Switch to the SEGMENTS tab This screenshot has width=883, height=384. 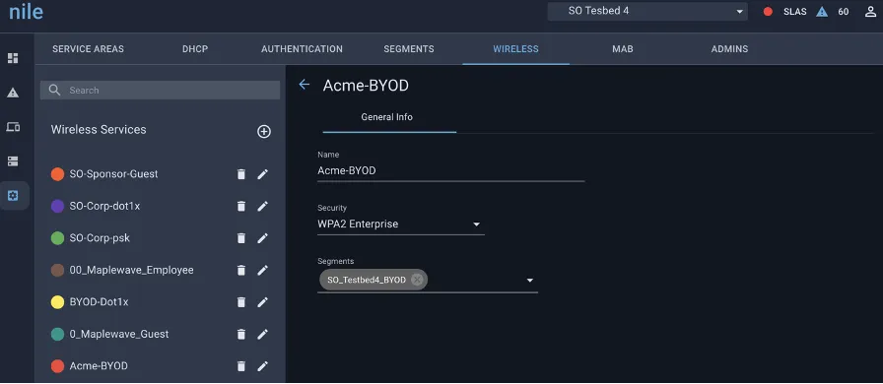pyautogui.click(x=409, y=49)
